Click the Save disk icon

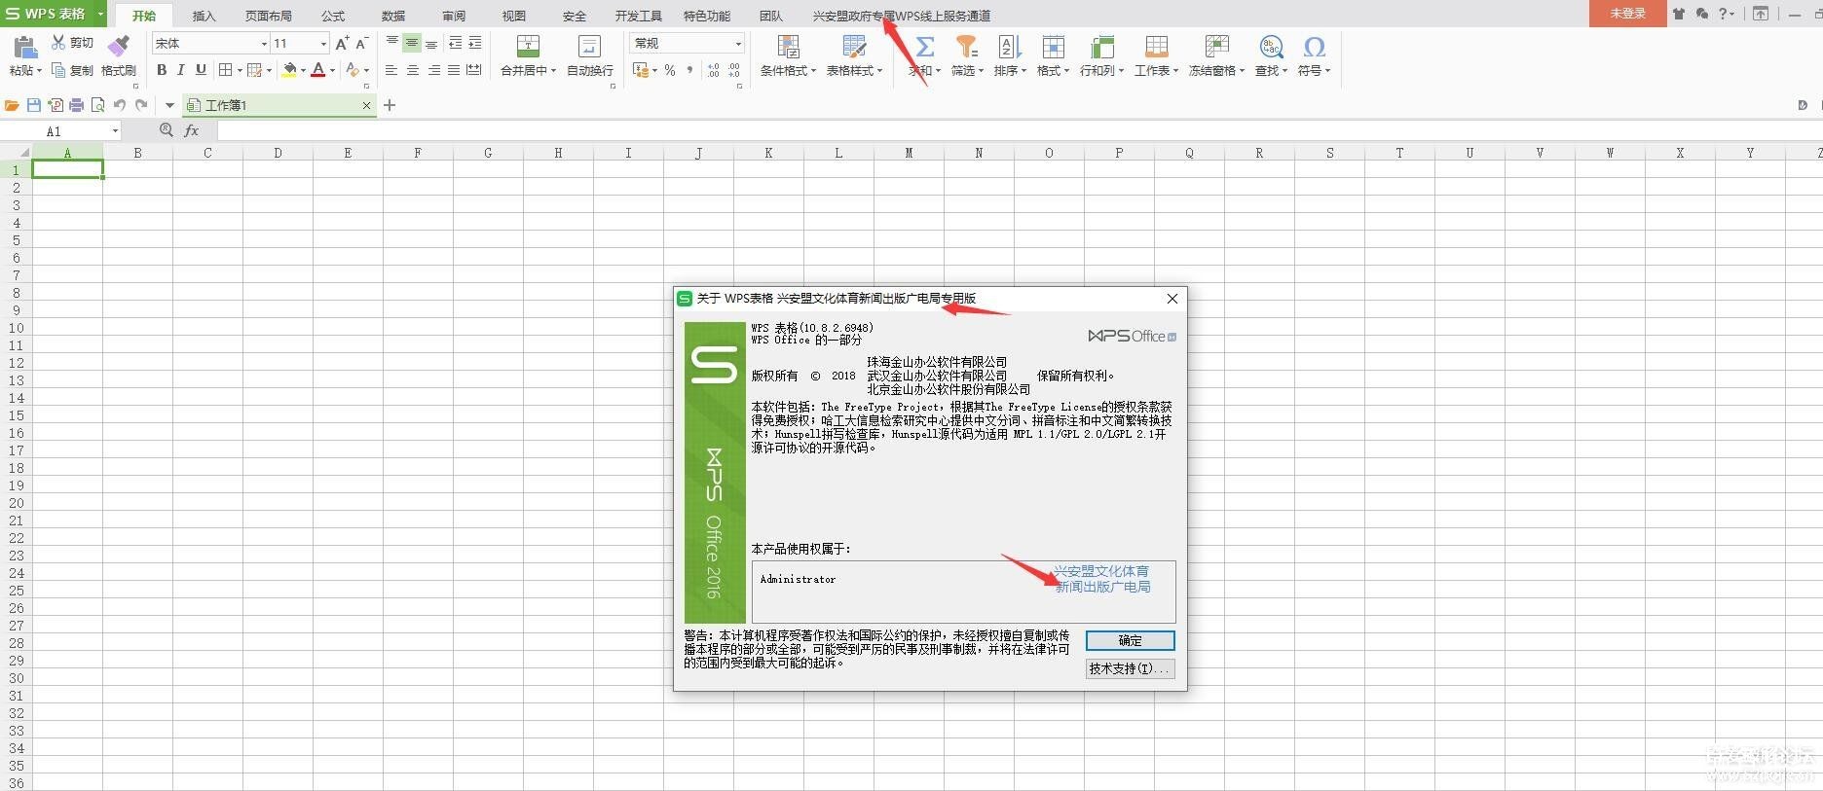(34, 105)
